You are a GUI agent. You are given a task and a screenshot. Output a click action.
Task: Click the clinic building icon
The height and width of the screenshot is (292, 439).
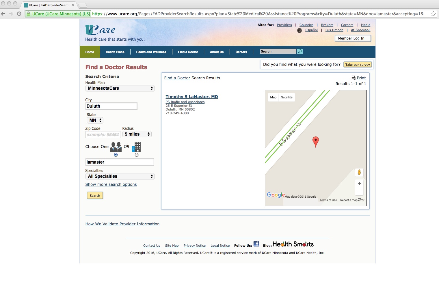(x=136, y=147)
